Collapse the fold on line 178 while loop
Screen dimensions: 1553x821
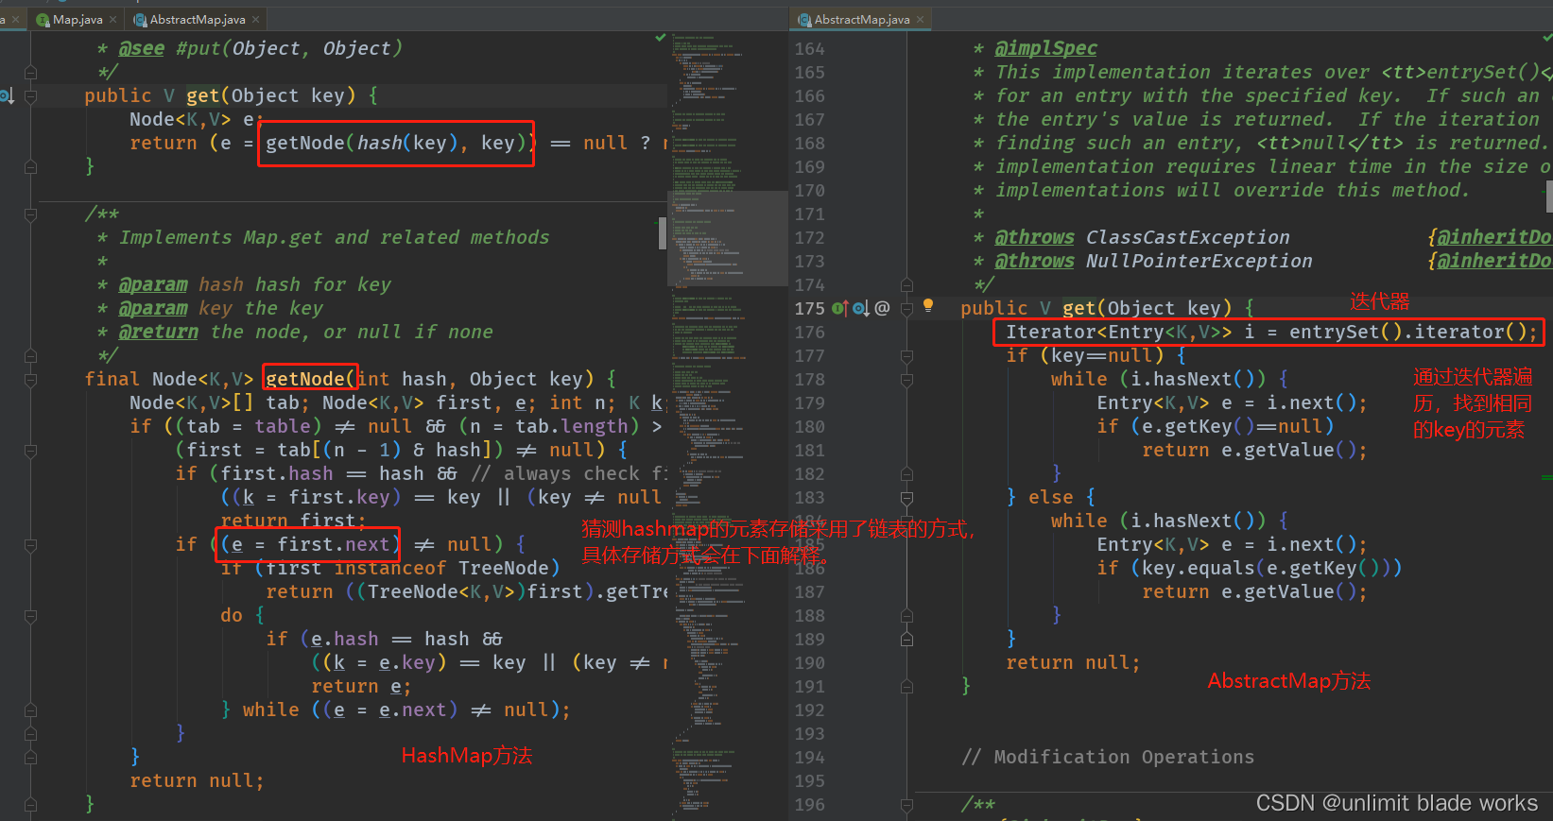[x=906, y=380]
